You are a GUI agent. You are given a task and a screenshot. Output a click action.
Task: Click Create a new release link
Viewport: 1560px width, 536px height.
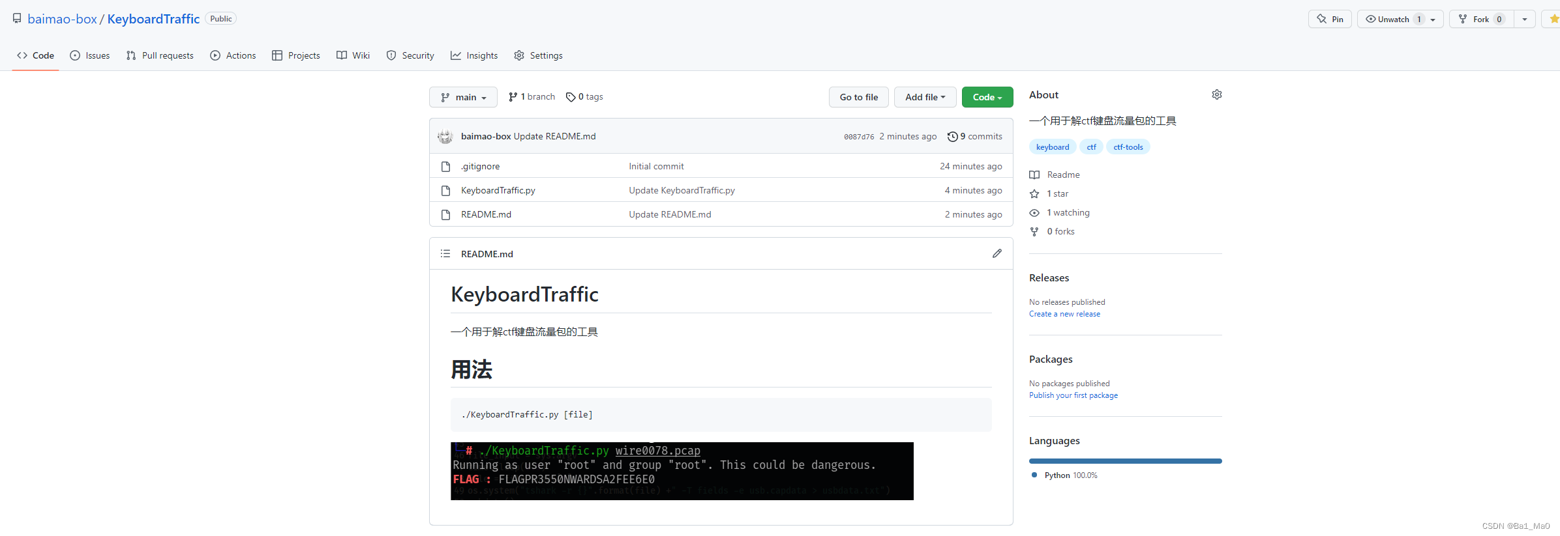1064,314
